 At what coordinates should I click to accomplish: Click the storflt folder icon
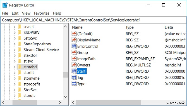pyautogui.click(x=20, y=72)
